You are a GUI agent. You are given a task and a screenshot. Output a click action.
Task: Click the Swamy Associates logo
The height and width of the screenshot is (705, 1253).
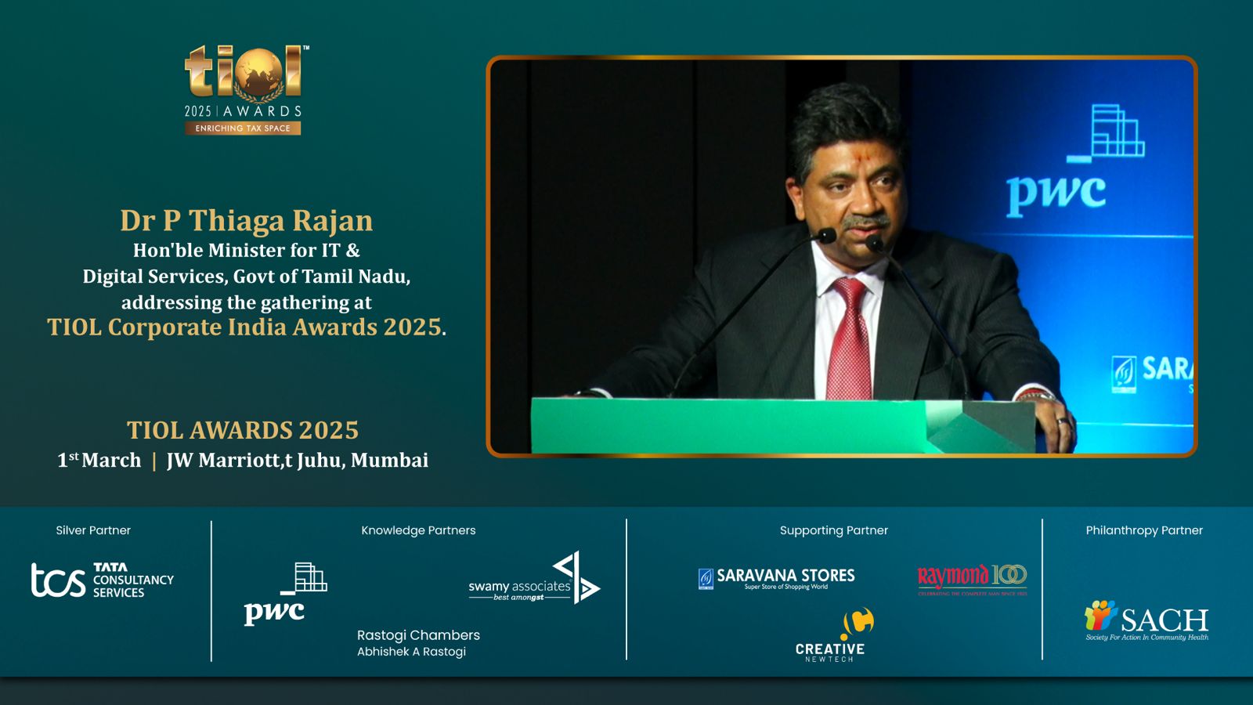point(534,581)
